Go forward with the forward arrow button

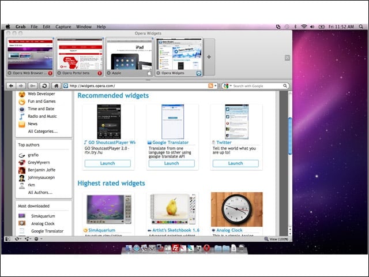(21, 86)
